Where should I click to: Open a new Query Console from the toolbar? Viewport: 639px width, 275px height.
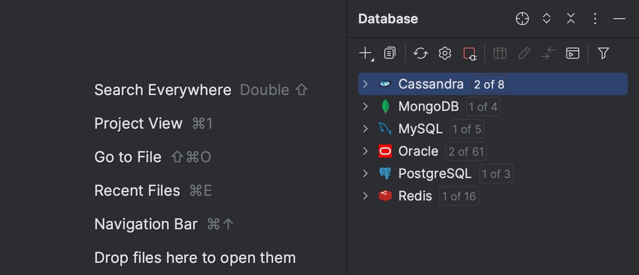point(572,53)
